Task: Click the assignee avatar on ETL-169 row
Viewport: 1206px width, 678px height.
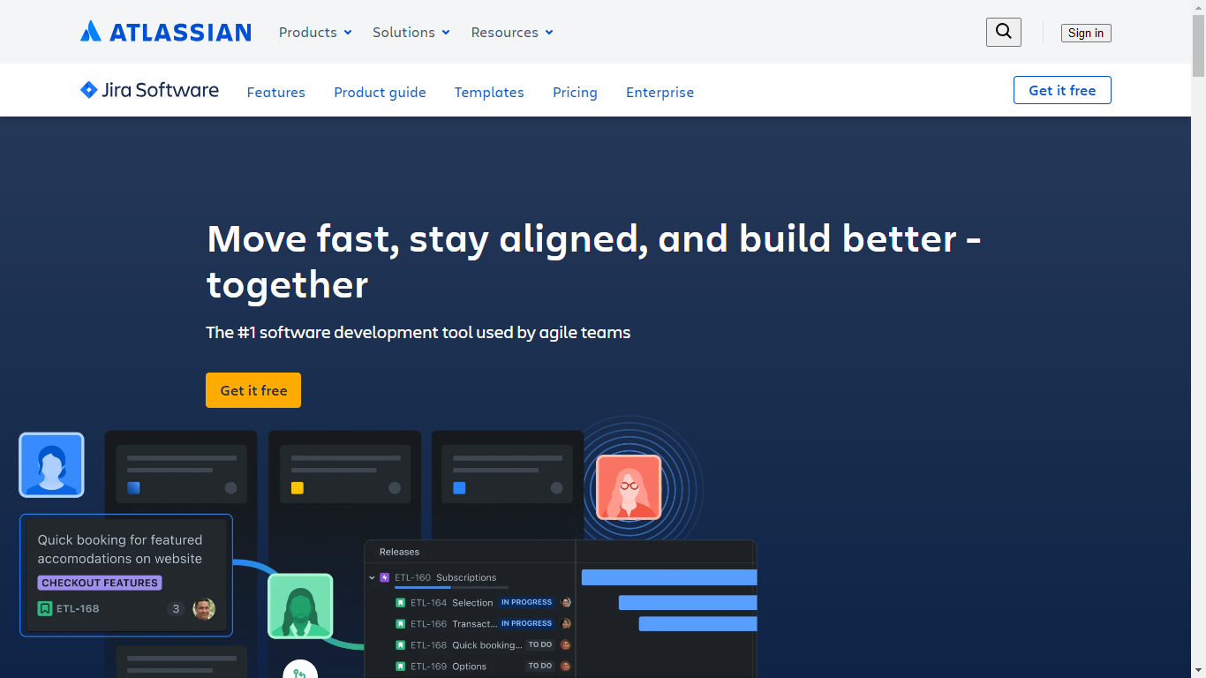Action: (x=566, y=666)
